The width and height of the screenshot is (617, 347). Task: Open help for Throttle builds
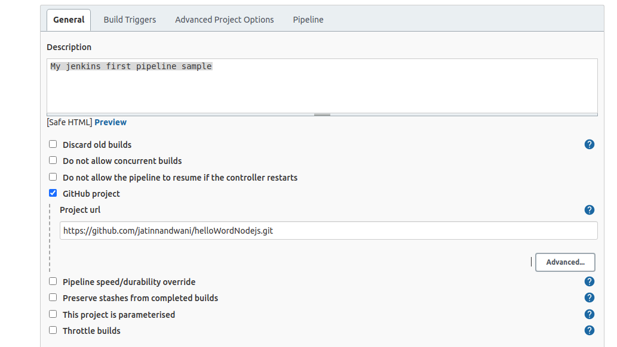[590, 330]
